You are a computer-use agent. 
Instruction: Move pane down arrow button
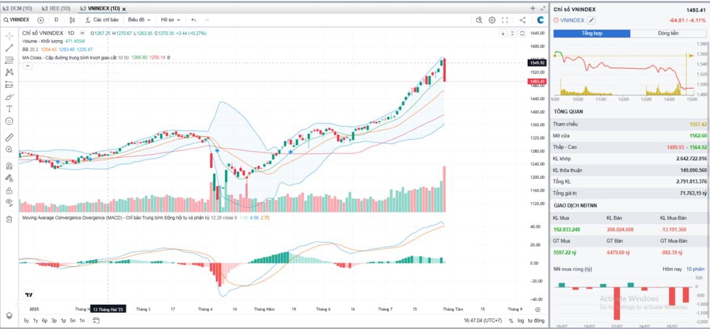click(x=504, y=33)
